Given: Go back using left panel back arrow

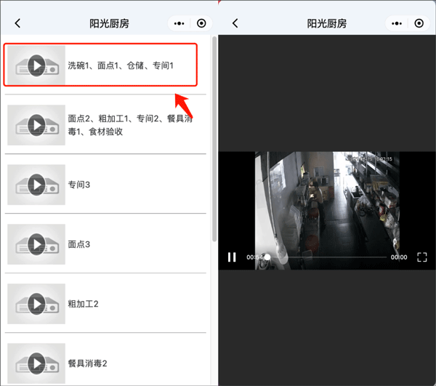Looking at the screenshot, I should click(17, 23).
